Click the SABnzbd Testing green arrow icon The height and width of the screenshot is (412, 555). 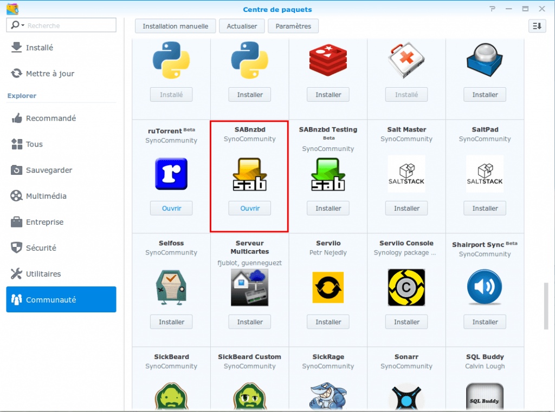pos(328,174)
